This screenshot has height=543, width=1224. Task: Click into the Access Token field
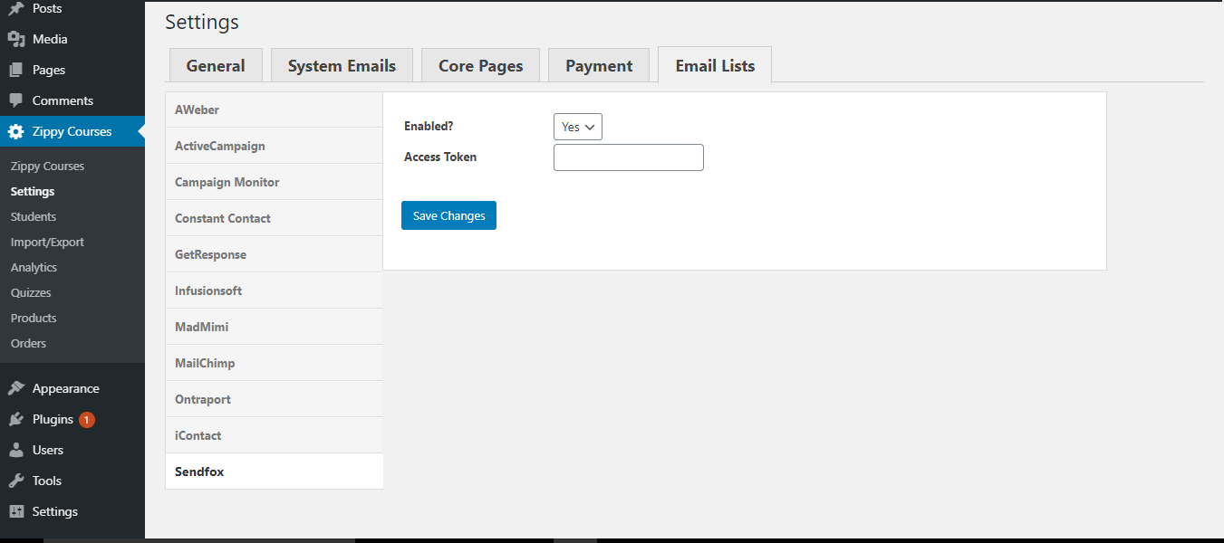tap(629, 157)
